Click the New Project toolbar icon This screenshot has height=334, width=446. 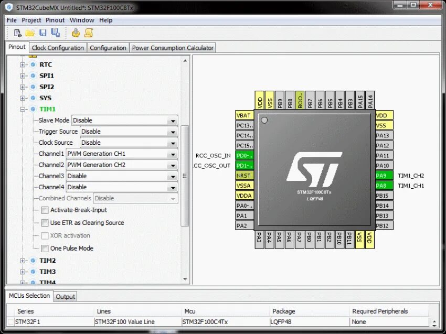(x=18, y=33)
